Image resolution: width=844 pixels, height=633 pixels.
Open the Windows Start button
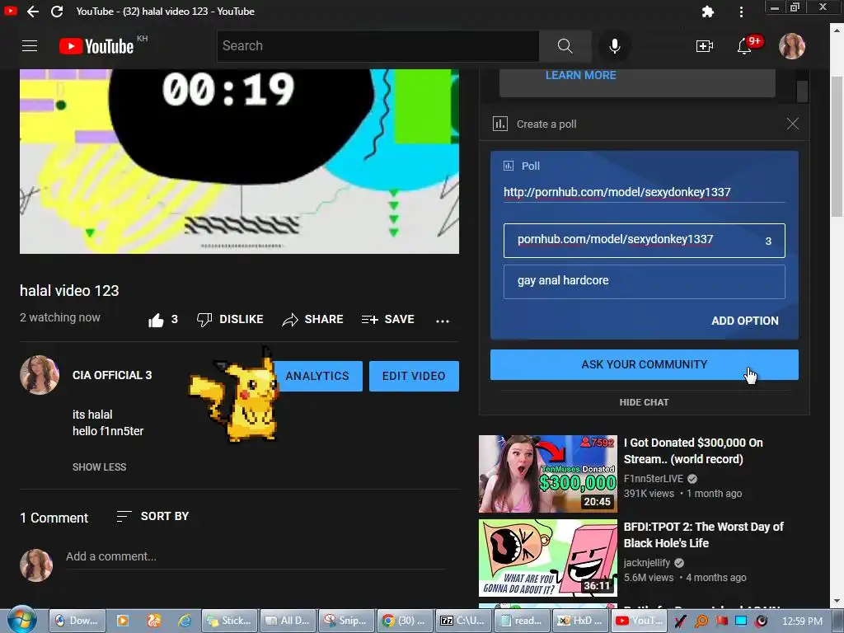[x=22, y=619]
